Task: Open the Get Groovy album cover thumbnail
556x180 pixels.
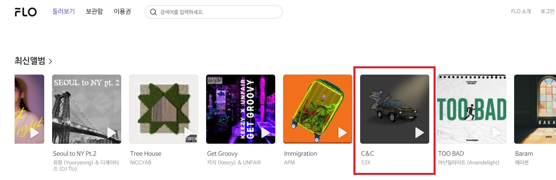Action: click(x=240, y=109)
